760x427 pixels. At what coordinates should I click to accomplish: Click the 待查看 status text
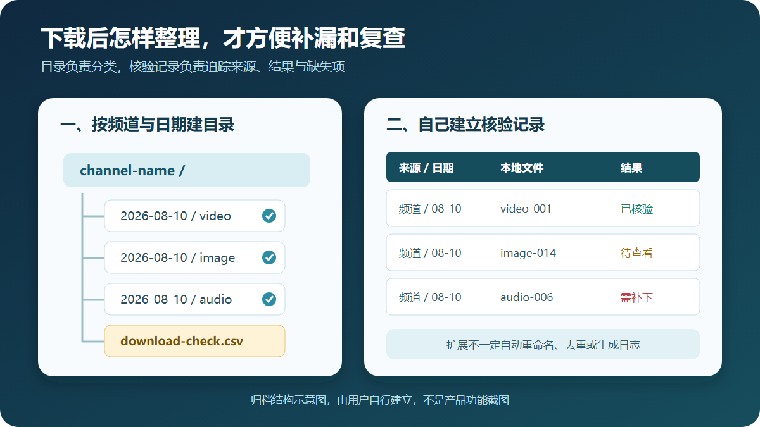coord(637,252)
